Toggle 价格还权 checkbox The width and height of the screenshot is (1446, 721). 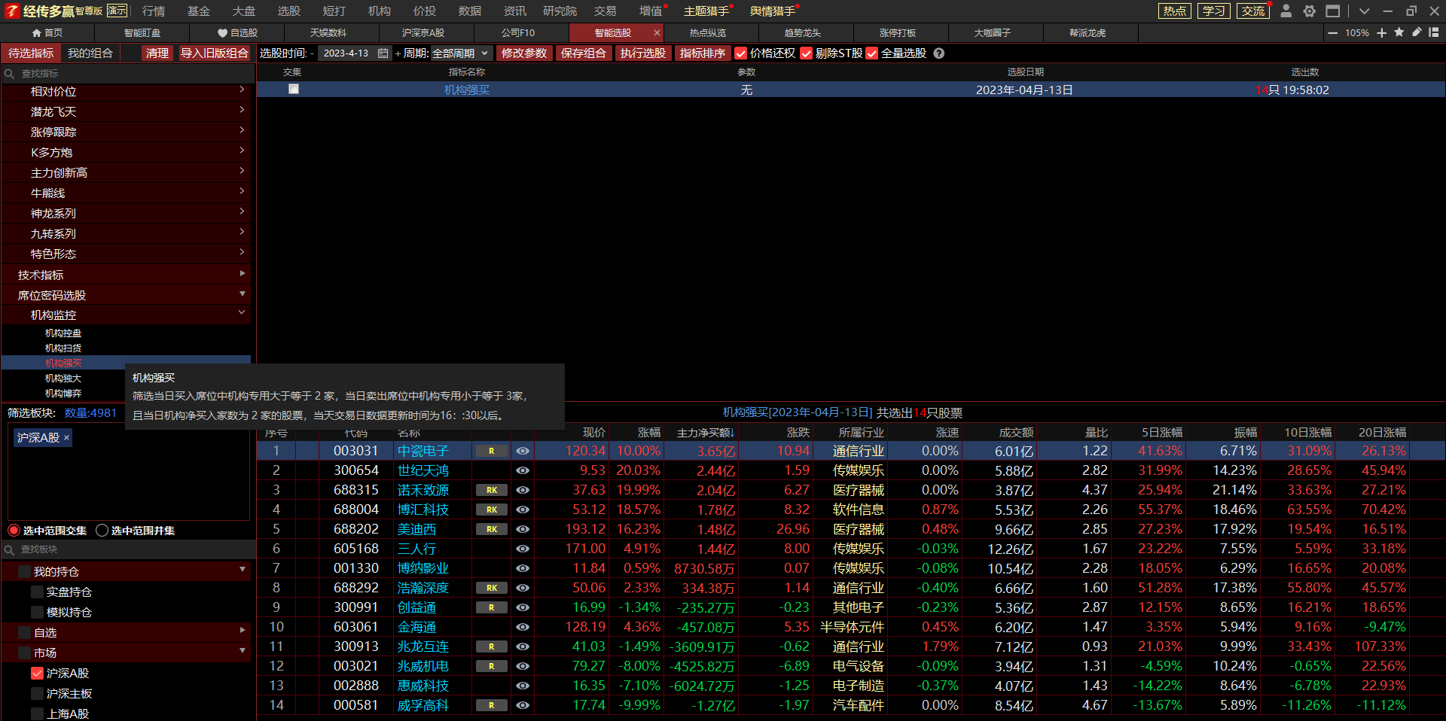pyautogui.click(x=741, y=53)
